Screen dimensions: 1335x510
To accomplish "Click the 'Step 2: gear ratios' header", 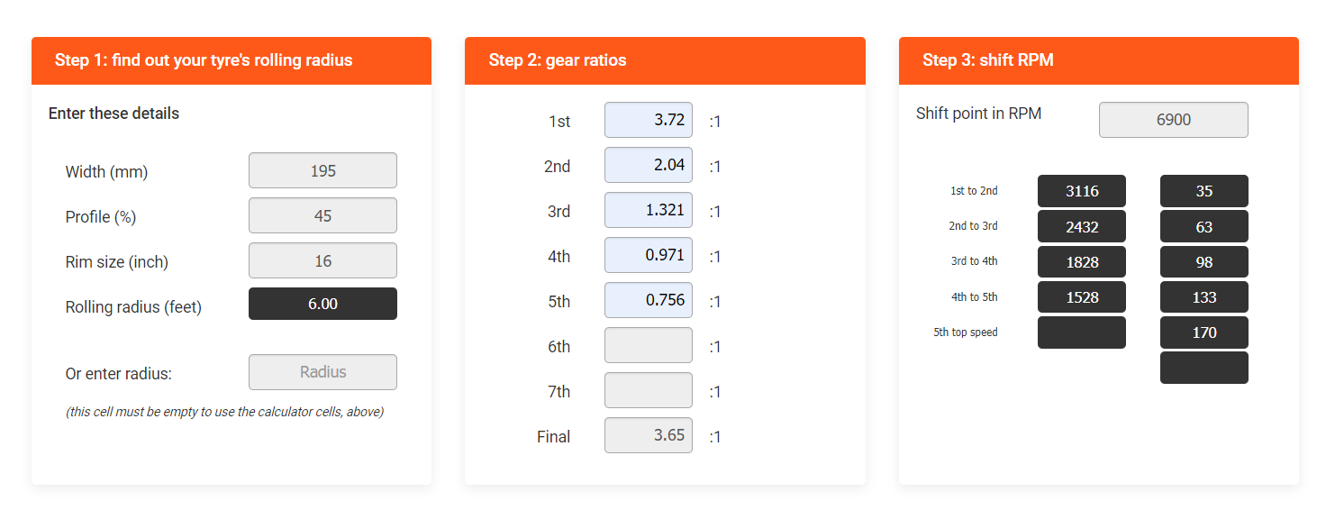I will [x=558, y=60].
